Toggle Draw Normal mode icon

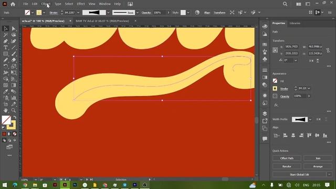[4, 140]
